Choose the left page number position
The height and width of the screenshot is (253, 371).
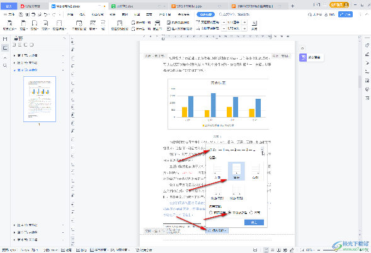(217, 171)
